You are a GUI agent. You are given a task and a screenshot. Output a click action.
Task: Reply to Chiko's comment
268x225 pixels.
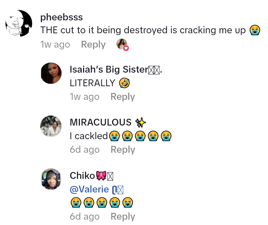click(123, 216)
